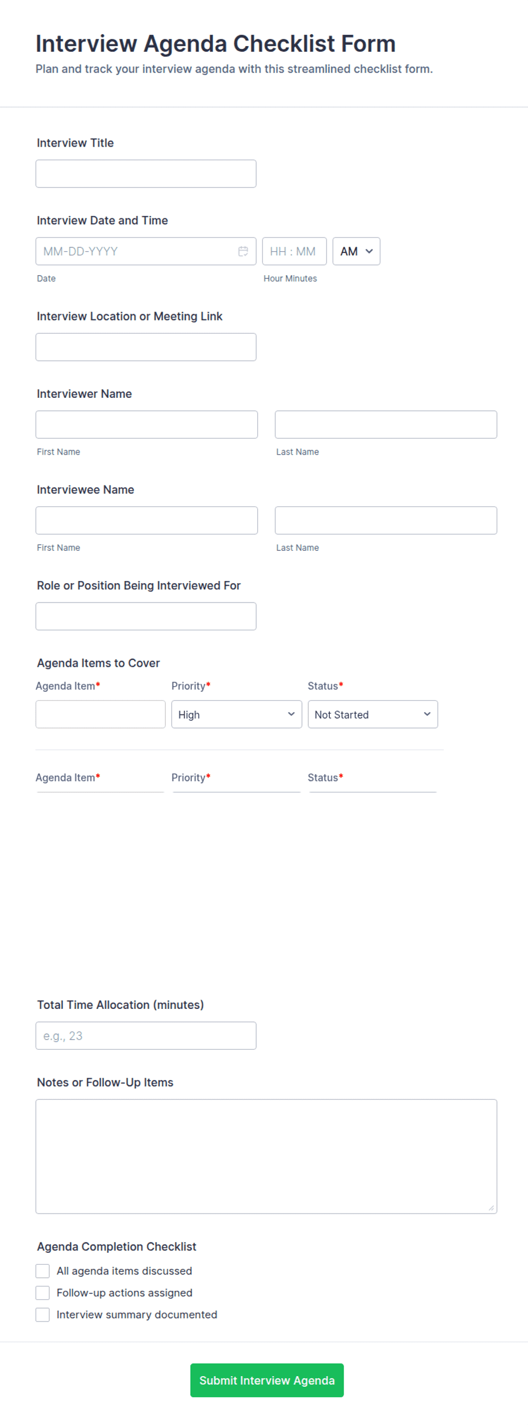
Task: Submit Interview Agenda button
Action: point(267,1380)
